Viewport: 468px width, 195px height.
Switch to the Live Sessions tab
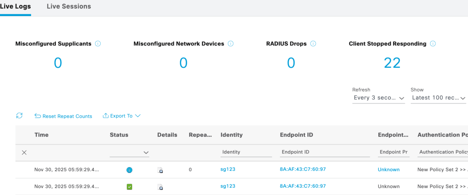(69, 6)
